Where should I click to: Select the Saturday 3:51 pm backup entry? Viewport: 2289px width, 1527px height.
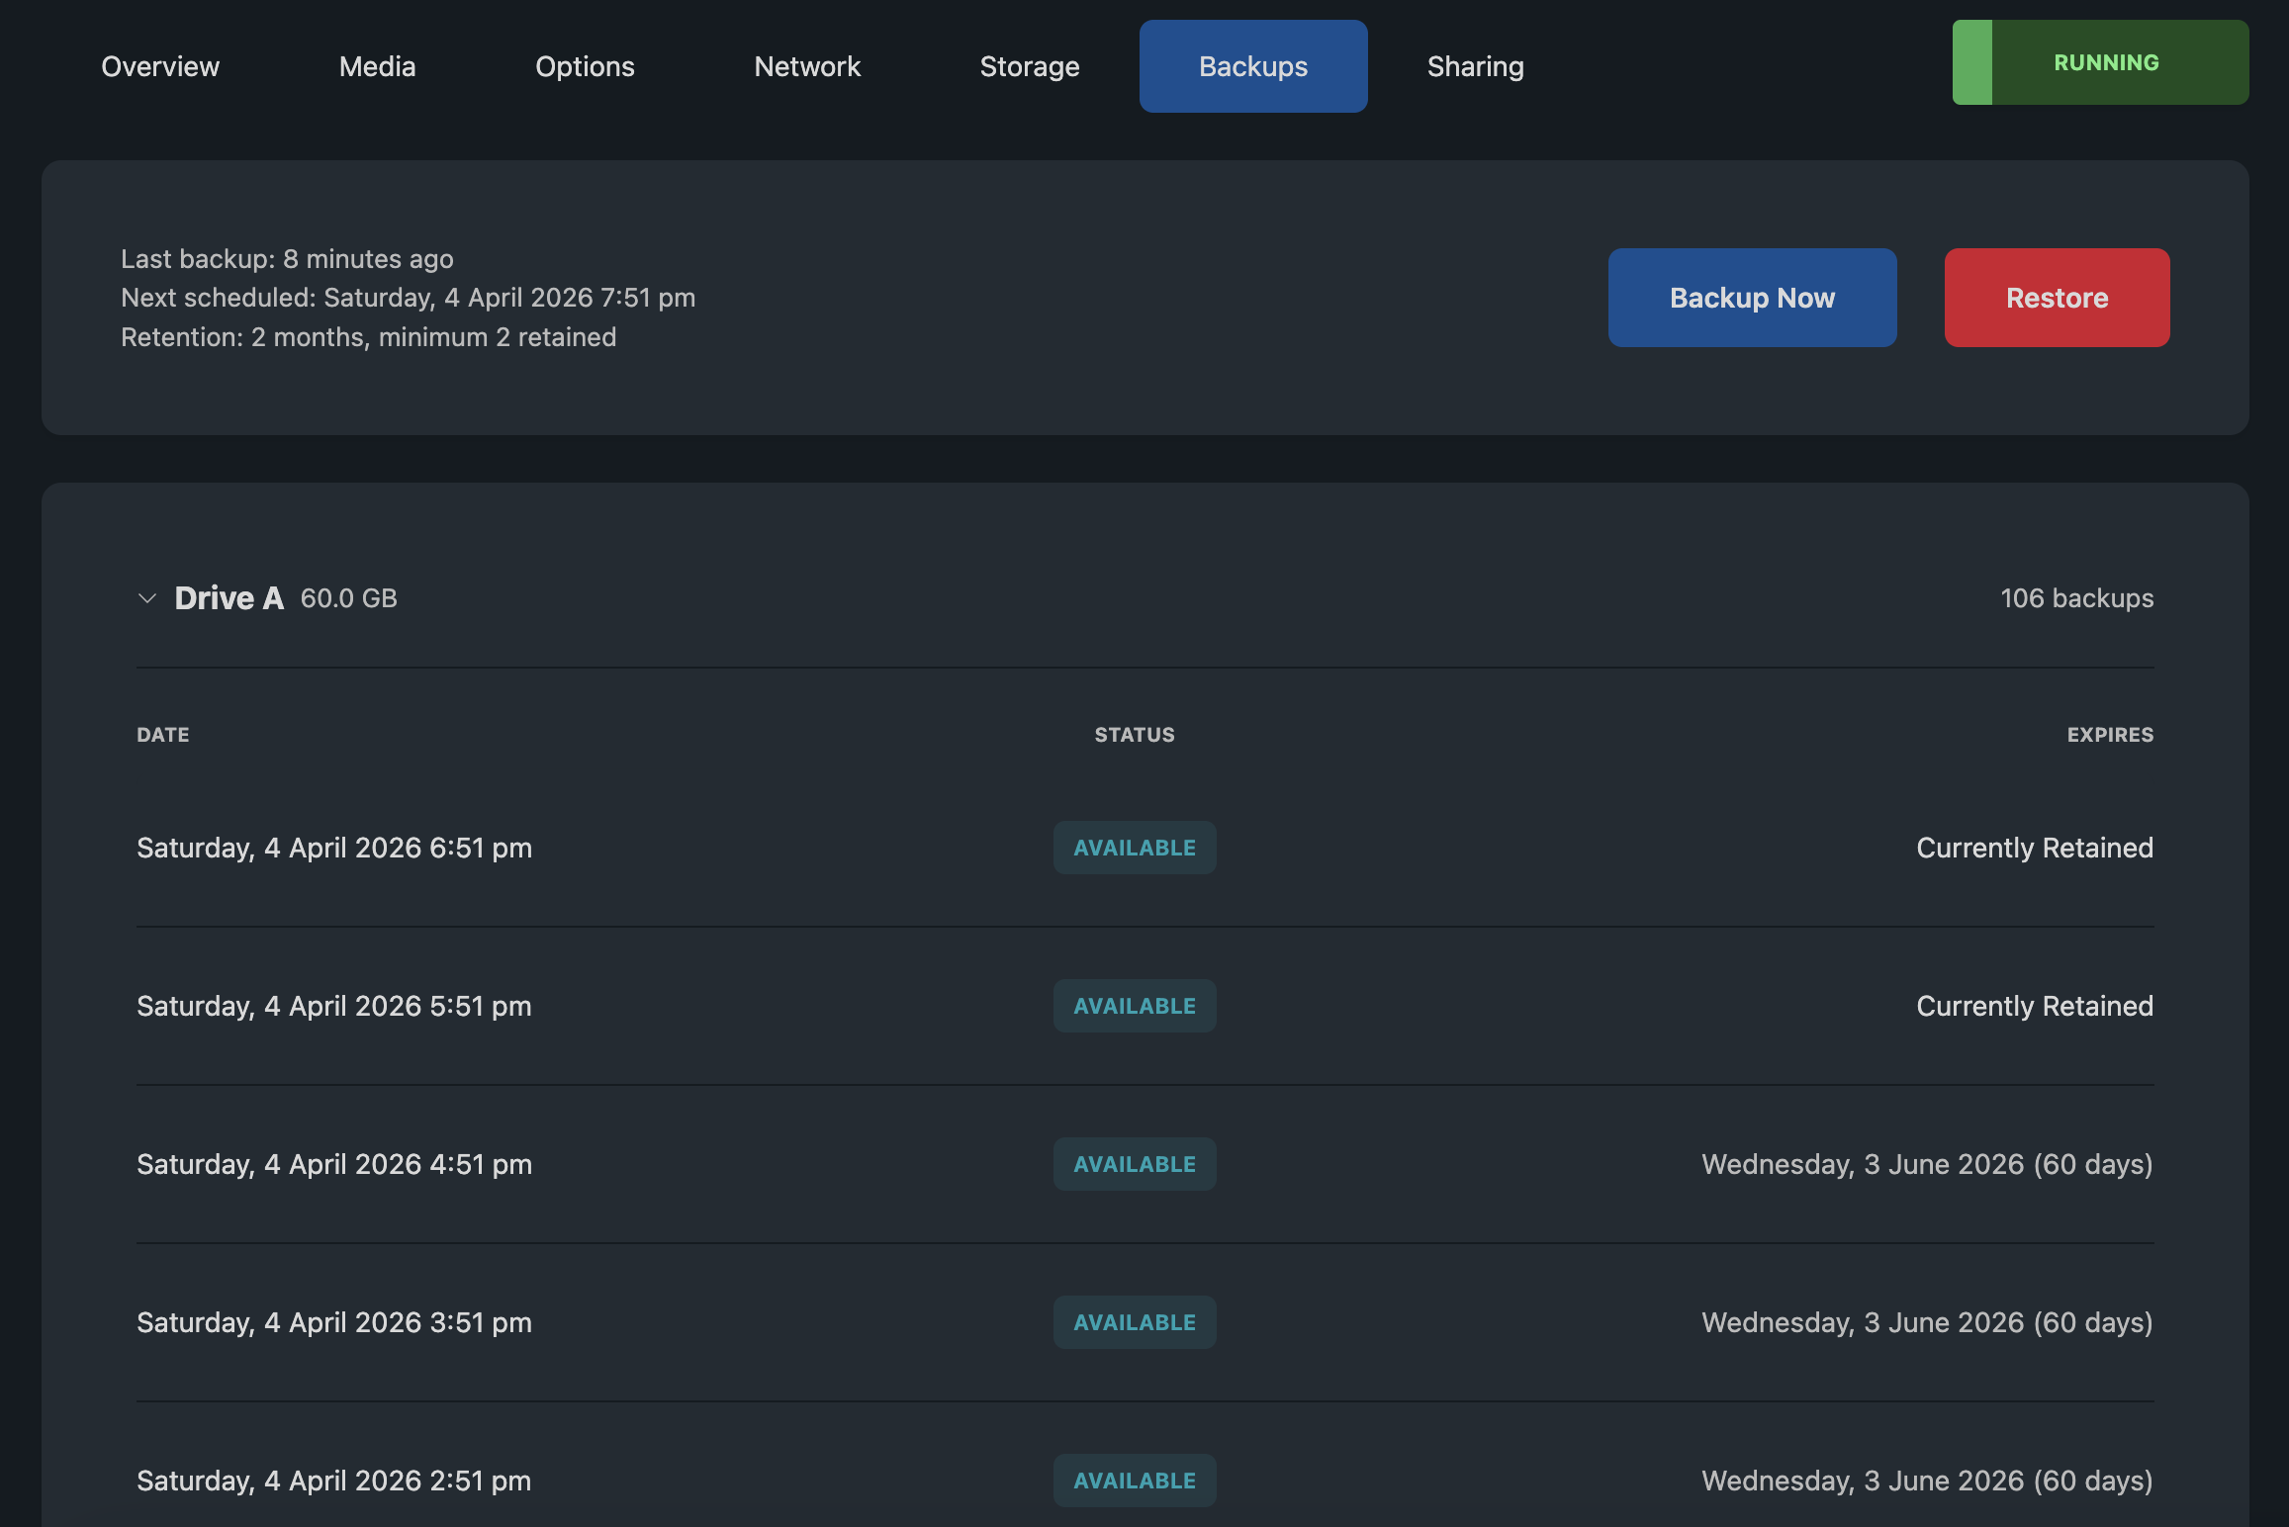[x=333, y=1321]
